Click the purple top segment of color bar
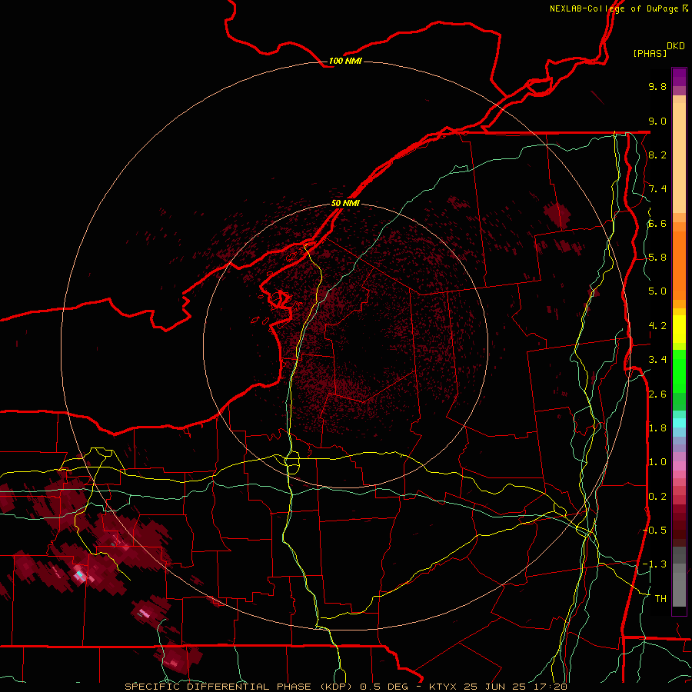Image resolution: width=692 pixels, height=692 pixels. 679,77
